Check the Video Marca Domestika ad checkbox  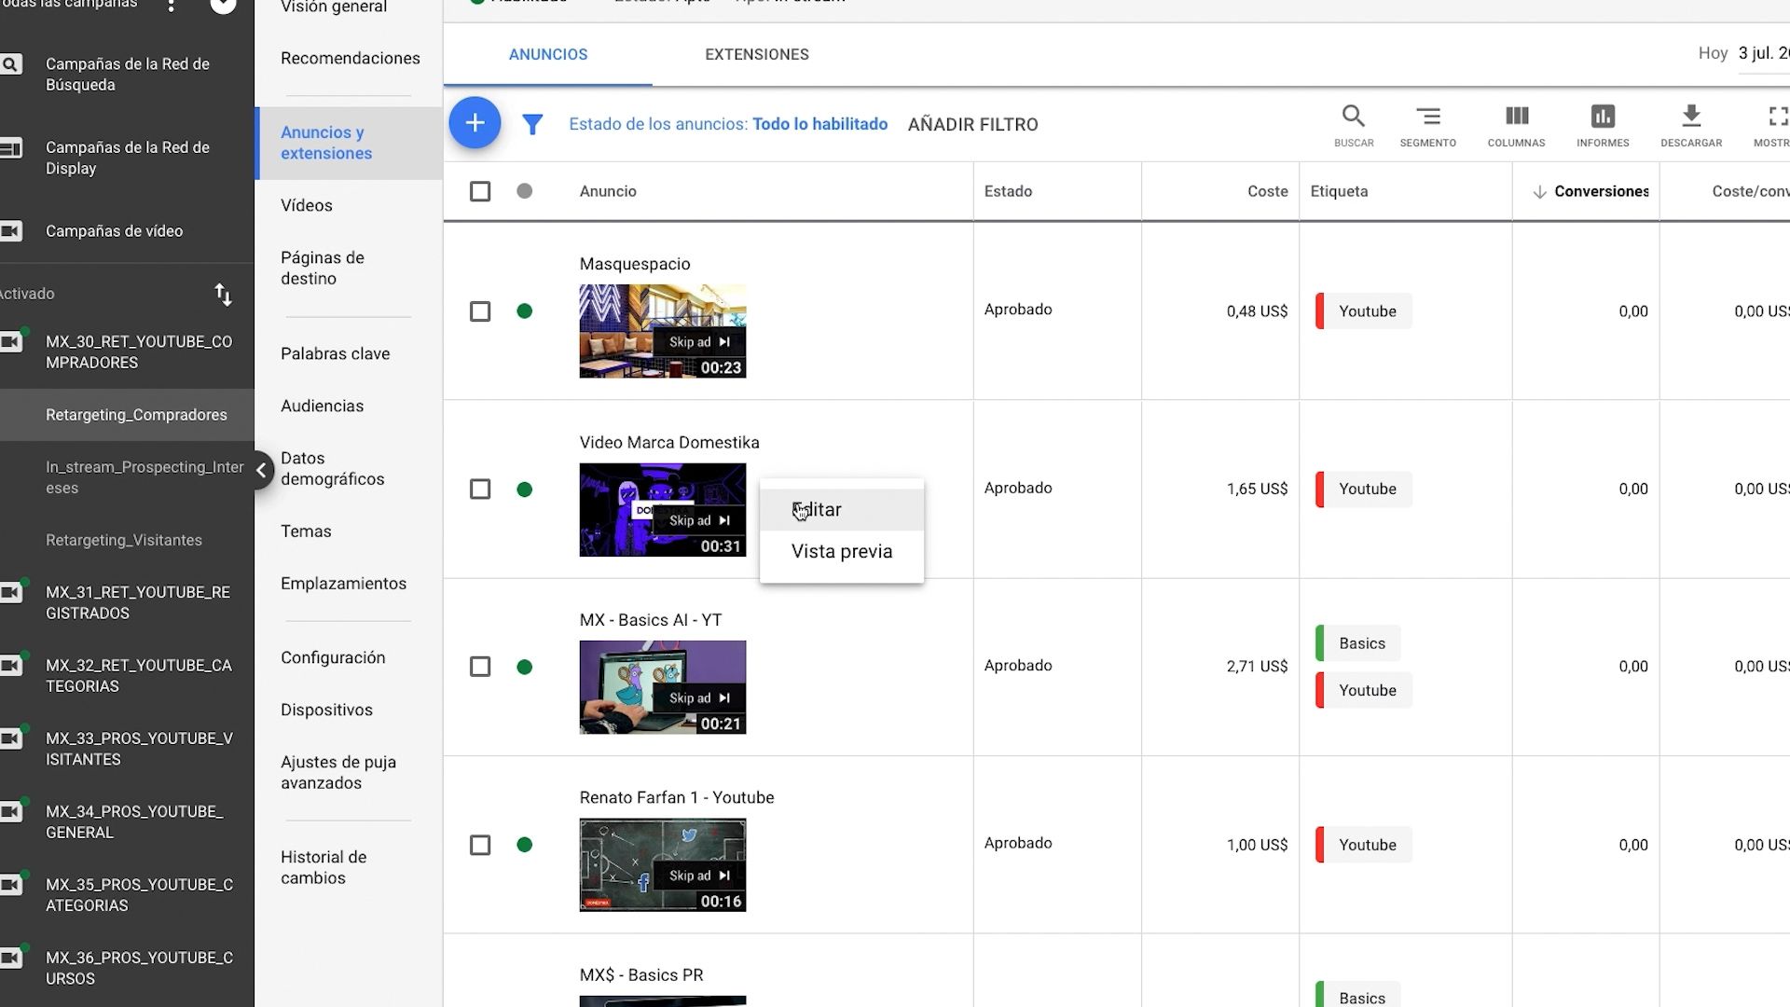(480, 490)
